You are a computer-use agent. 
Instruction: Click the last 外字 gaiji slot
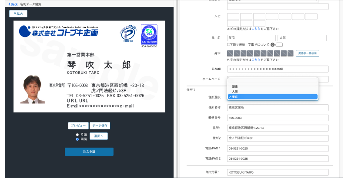[290, 53]
